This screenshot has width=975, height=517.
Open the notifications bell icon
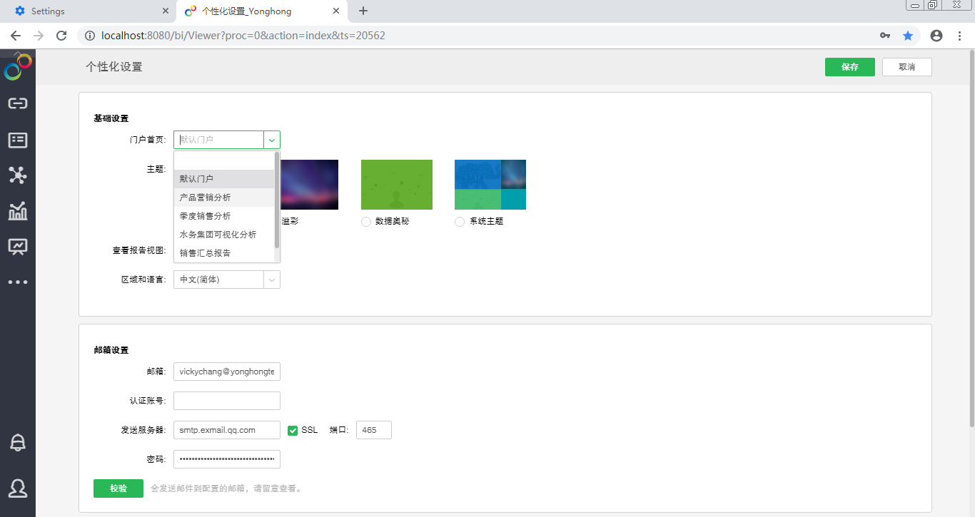[x=18, y=443]
